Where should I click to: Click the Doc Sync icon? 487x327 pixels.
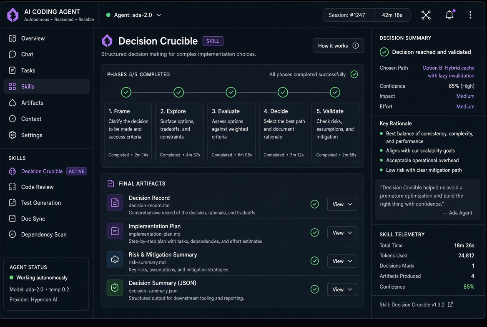point(13,219)
